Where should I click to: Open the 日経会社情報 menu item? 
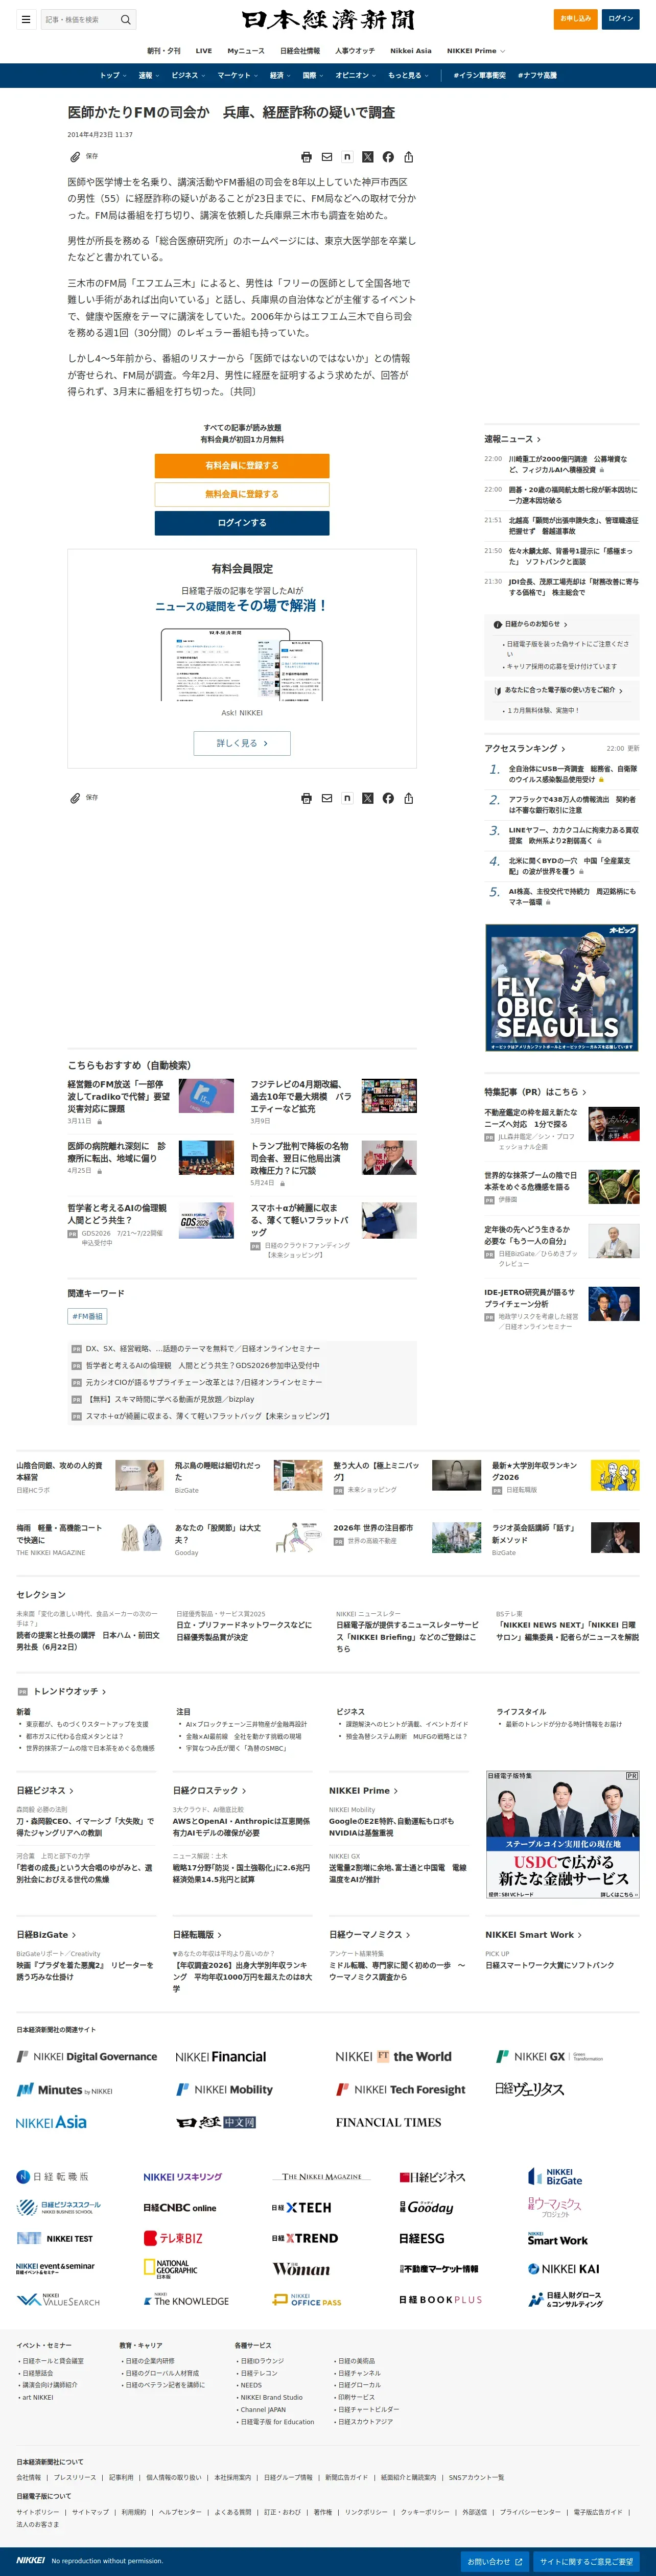point(300,50)
